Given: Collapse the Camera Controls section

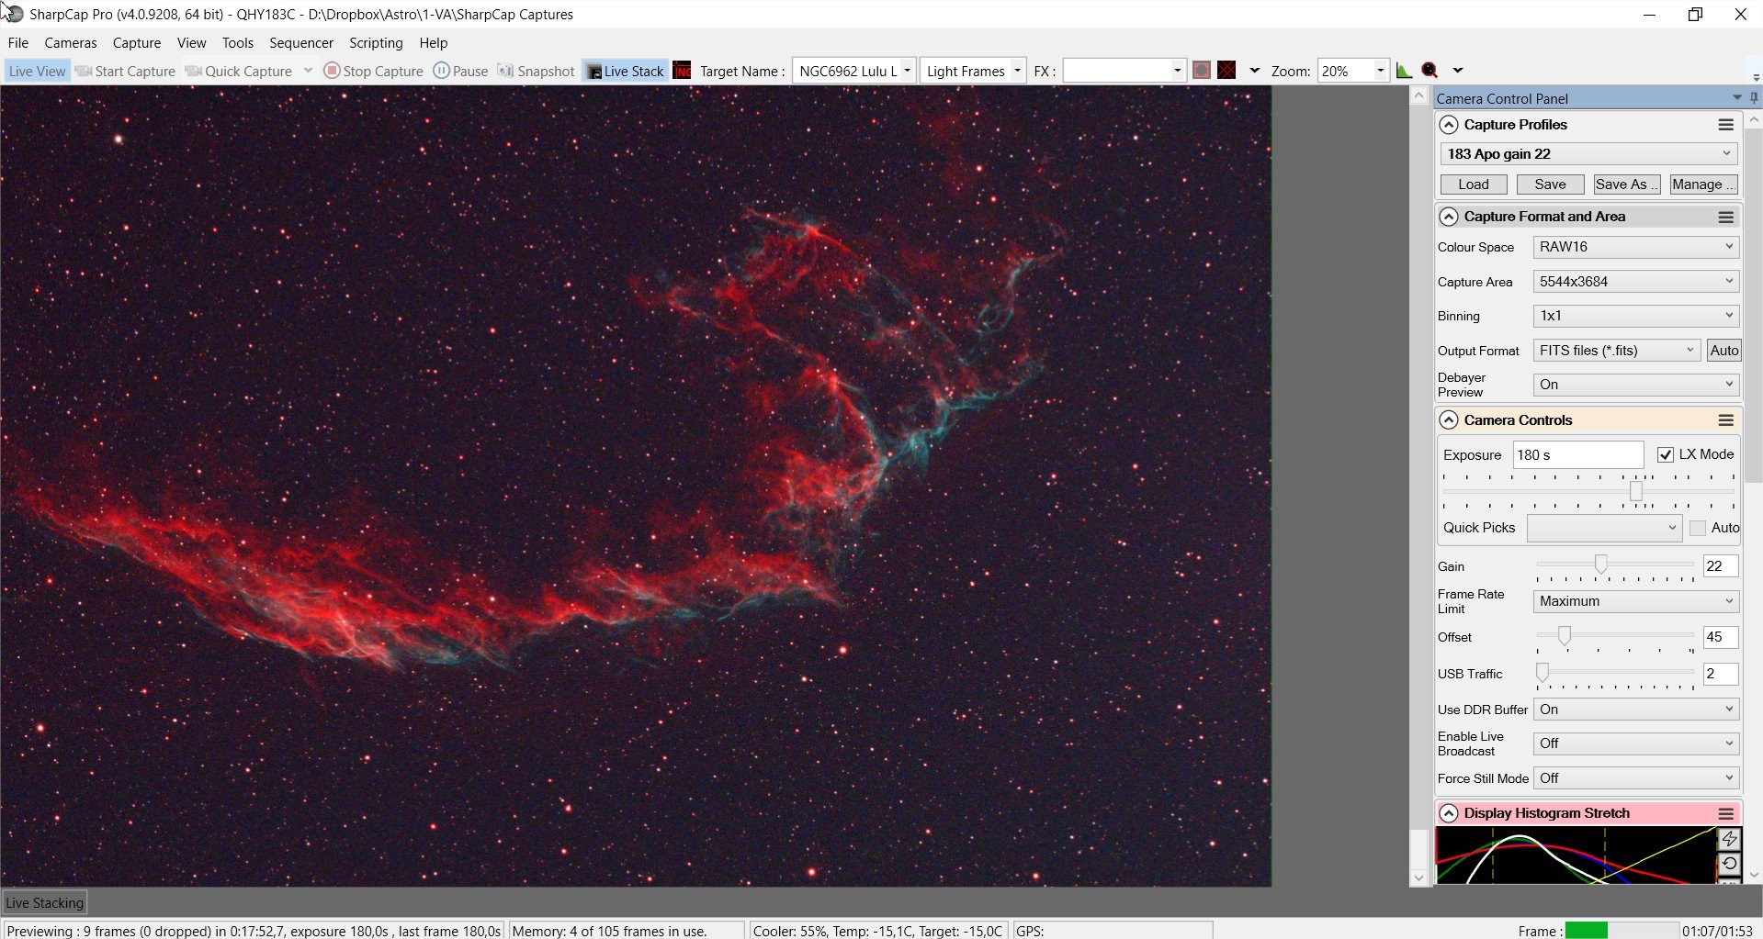Looking at the screenshot, I should click(1449, 420).
